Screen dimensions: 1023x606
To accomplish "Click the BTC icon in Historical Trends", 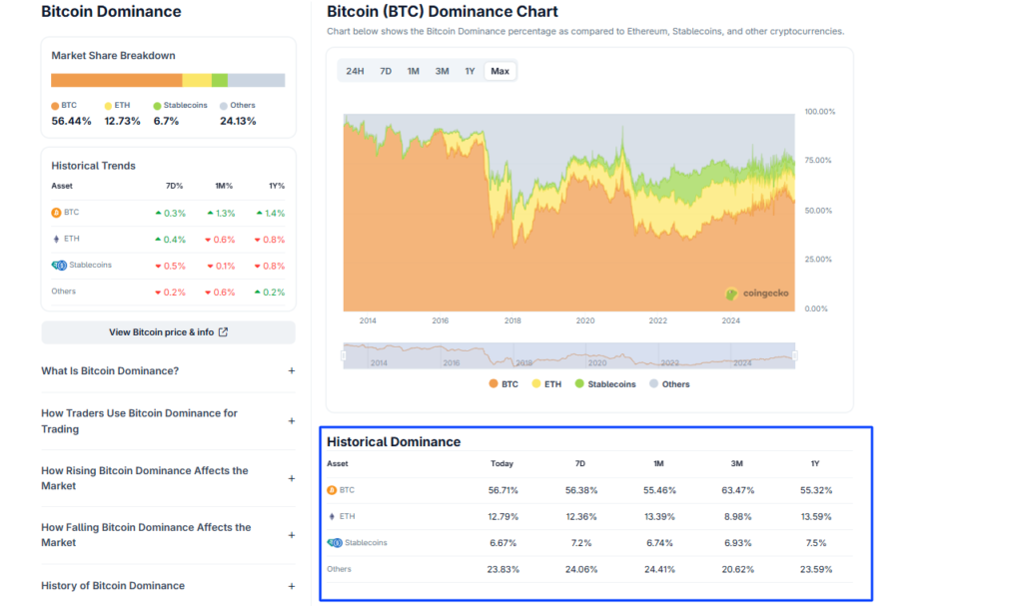I will point(56,213).
